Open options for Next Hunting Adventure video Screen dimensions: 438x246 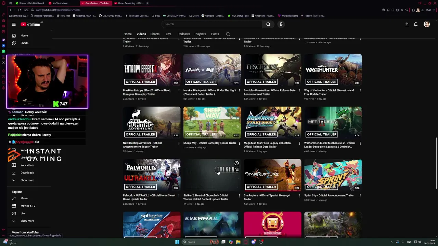click(179, 143)
